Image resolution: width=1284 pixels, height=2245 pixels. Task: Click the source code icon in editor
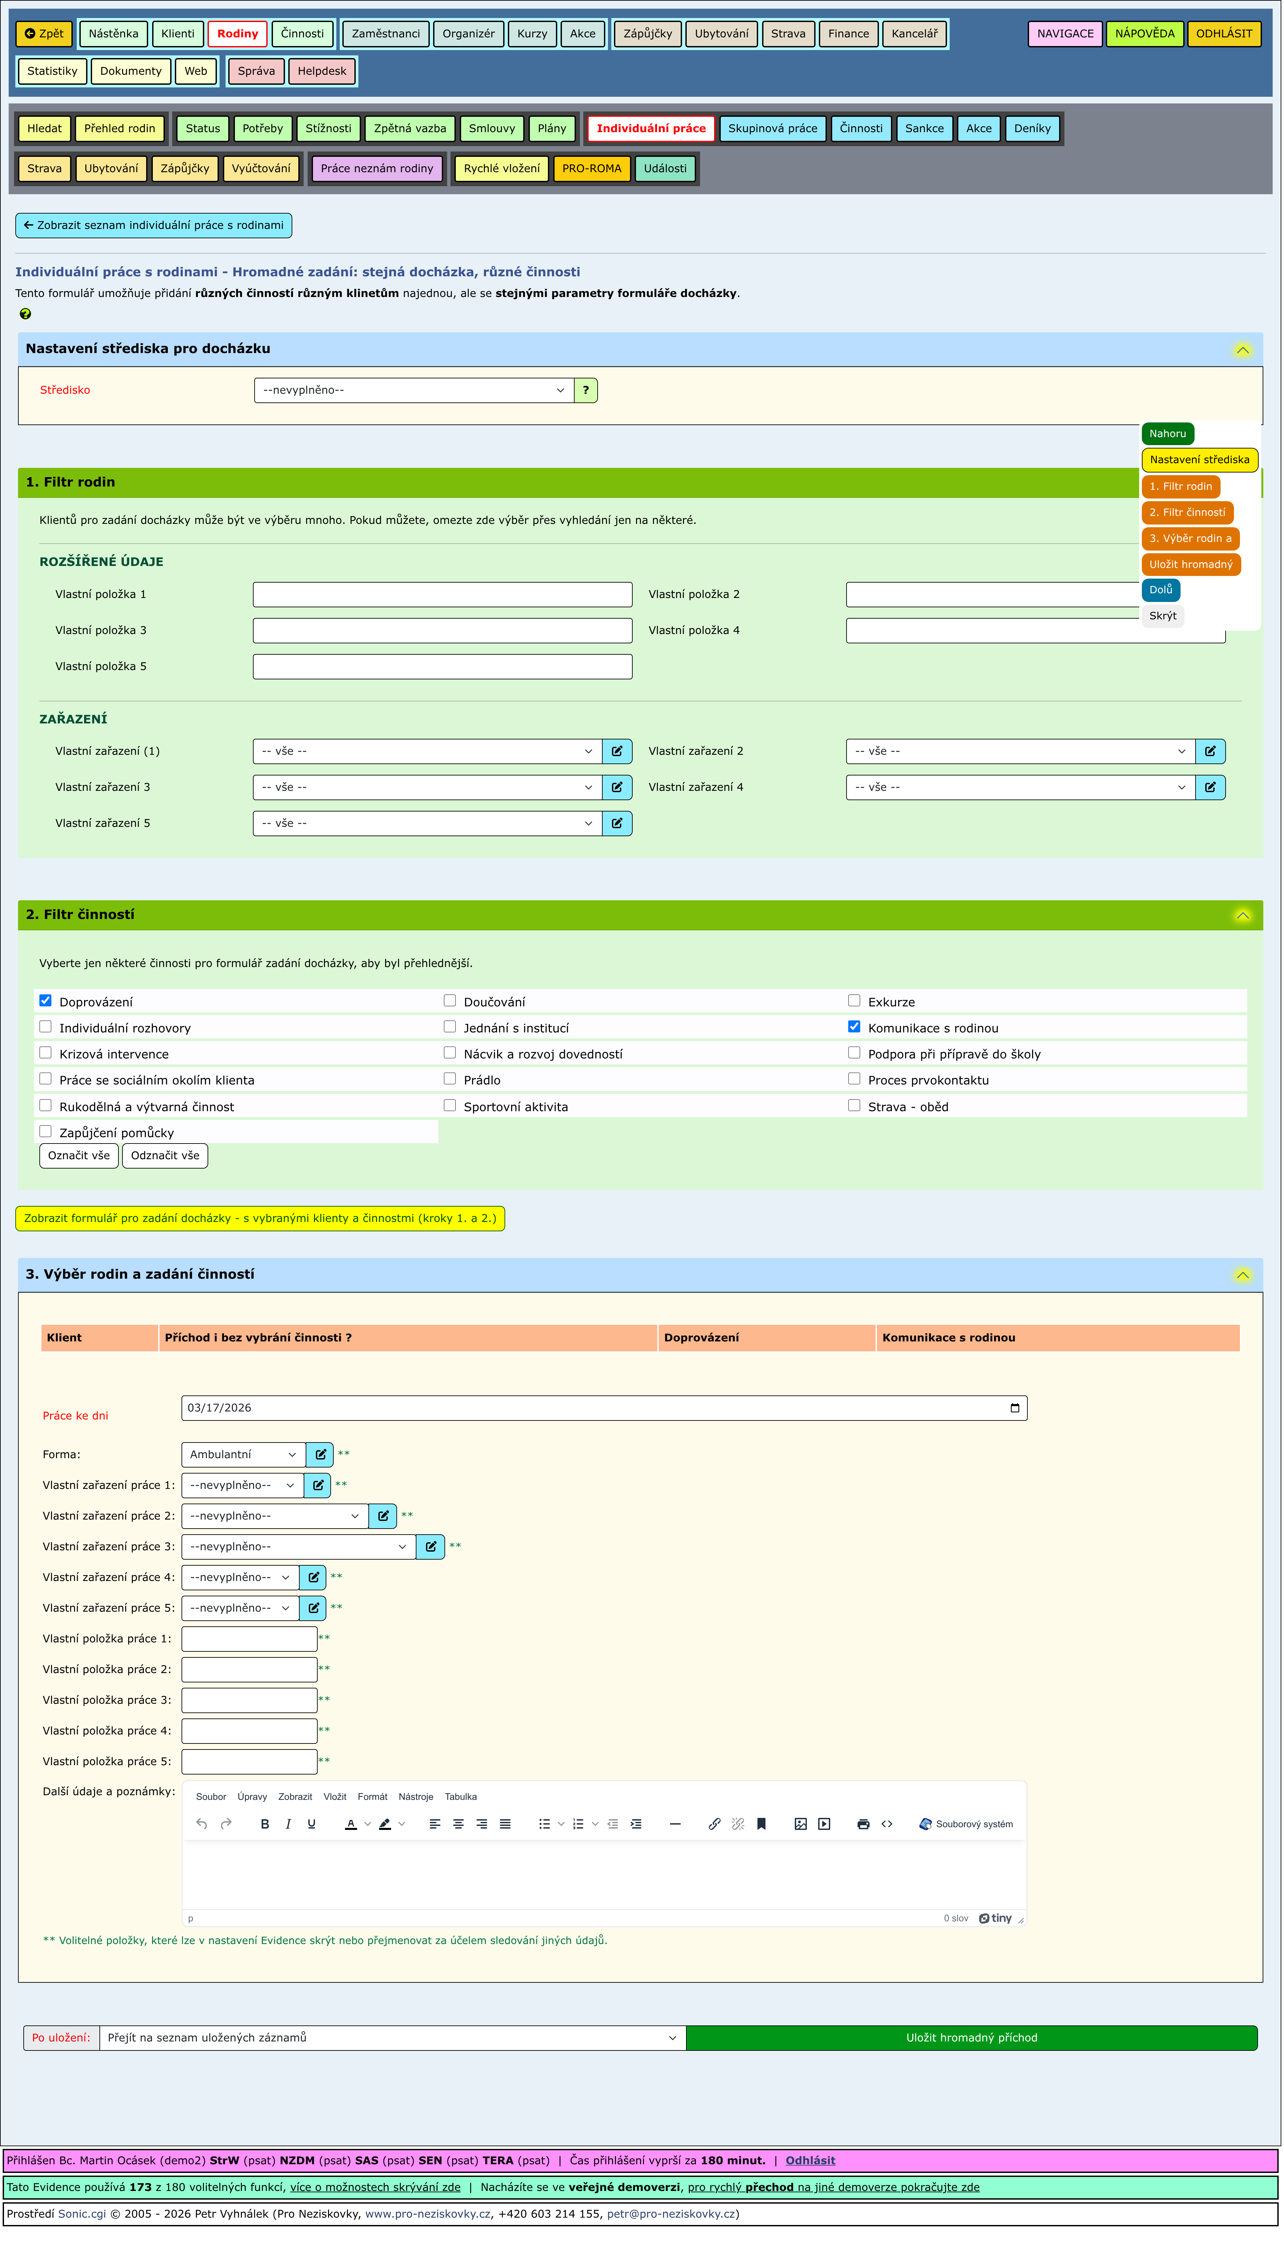coord(887,1824)
